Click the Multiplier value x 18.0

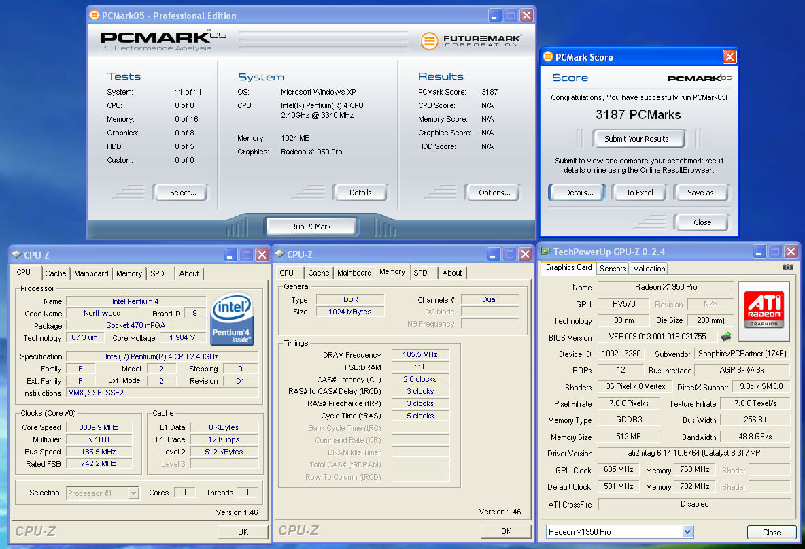(x=99, y=439)
